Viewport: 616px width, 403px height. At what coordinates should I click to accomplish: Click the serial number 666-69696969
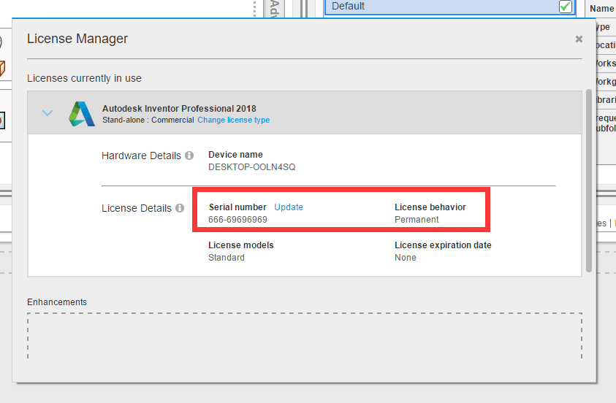(x=237, y=220)
